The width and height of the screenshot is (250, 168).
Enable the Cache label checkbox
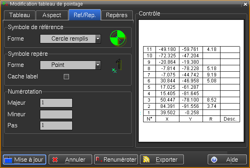coord(67,76)
